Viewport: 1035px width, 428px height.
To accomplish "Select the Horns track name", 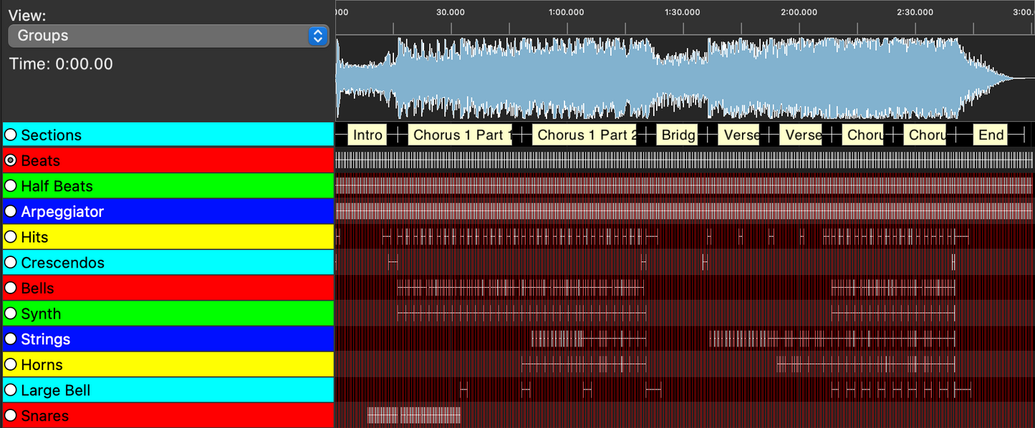I will pos(42,365).
